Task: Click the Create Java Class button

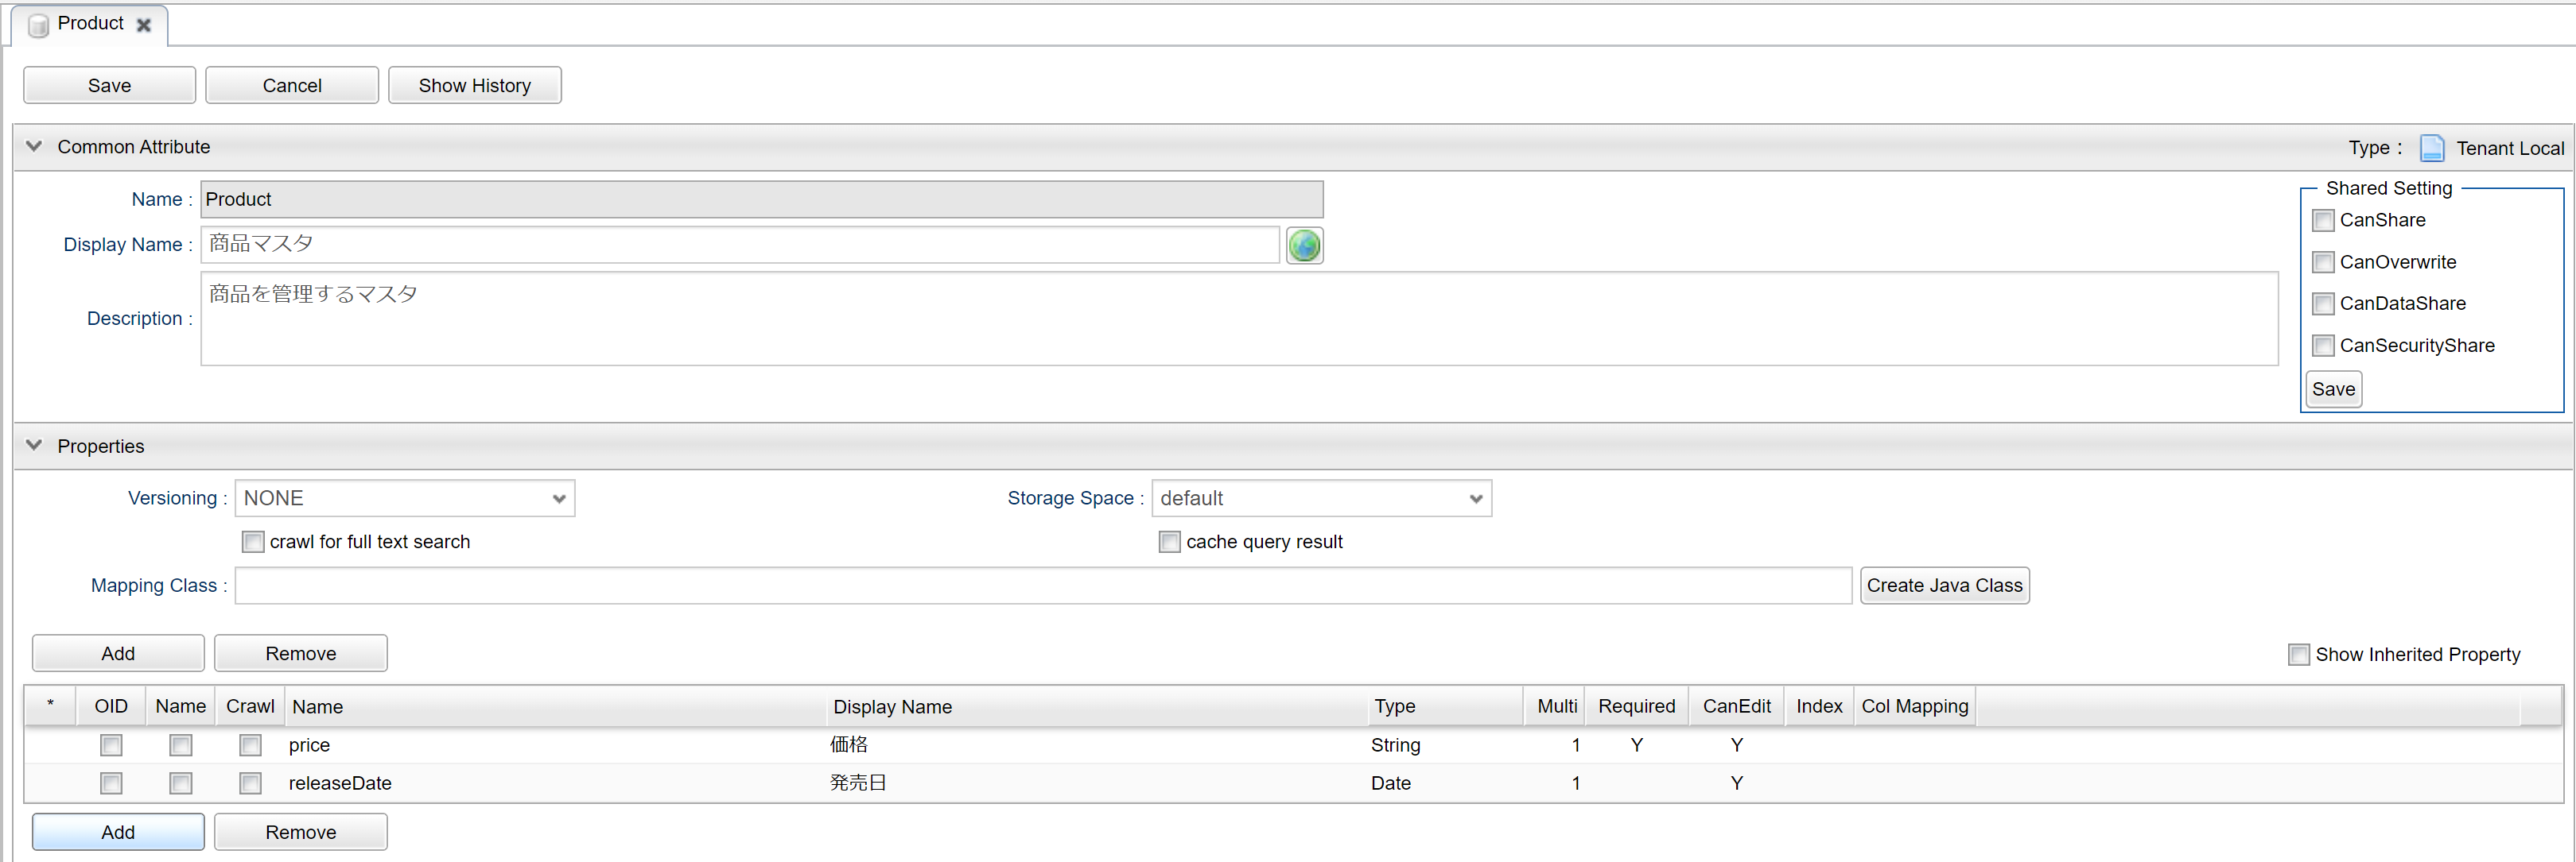Action: [1944, 586]
